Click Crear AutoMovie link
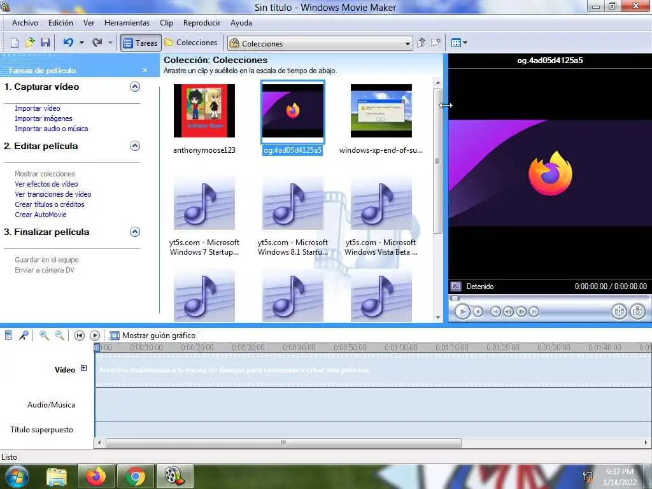This screenshot has width=652, height=489. point(40,215)
